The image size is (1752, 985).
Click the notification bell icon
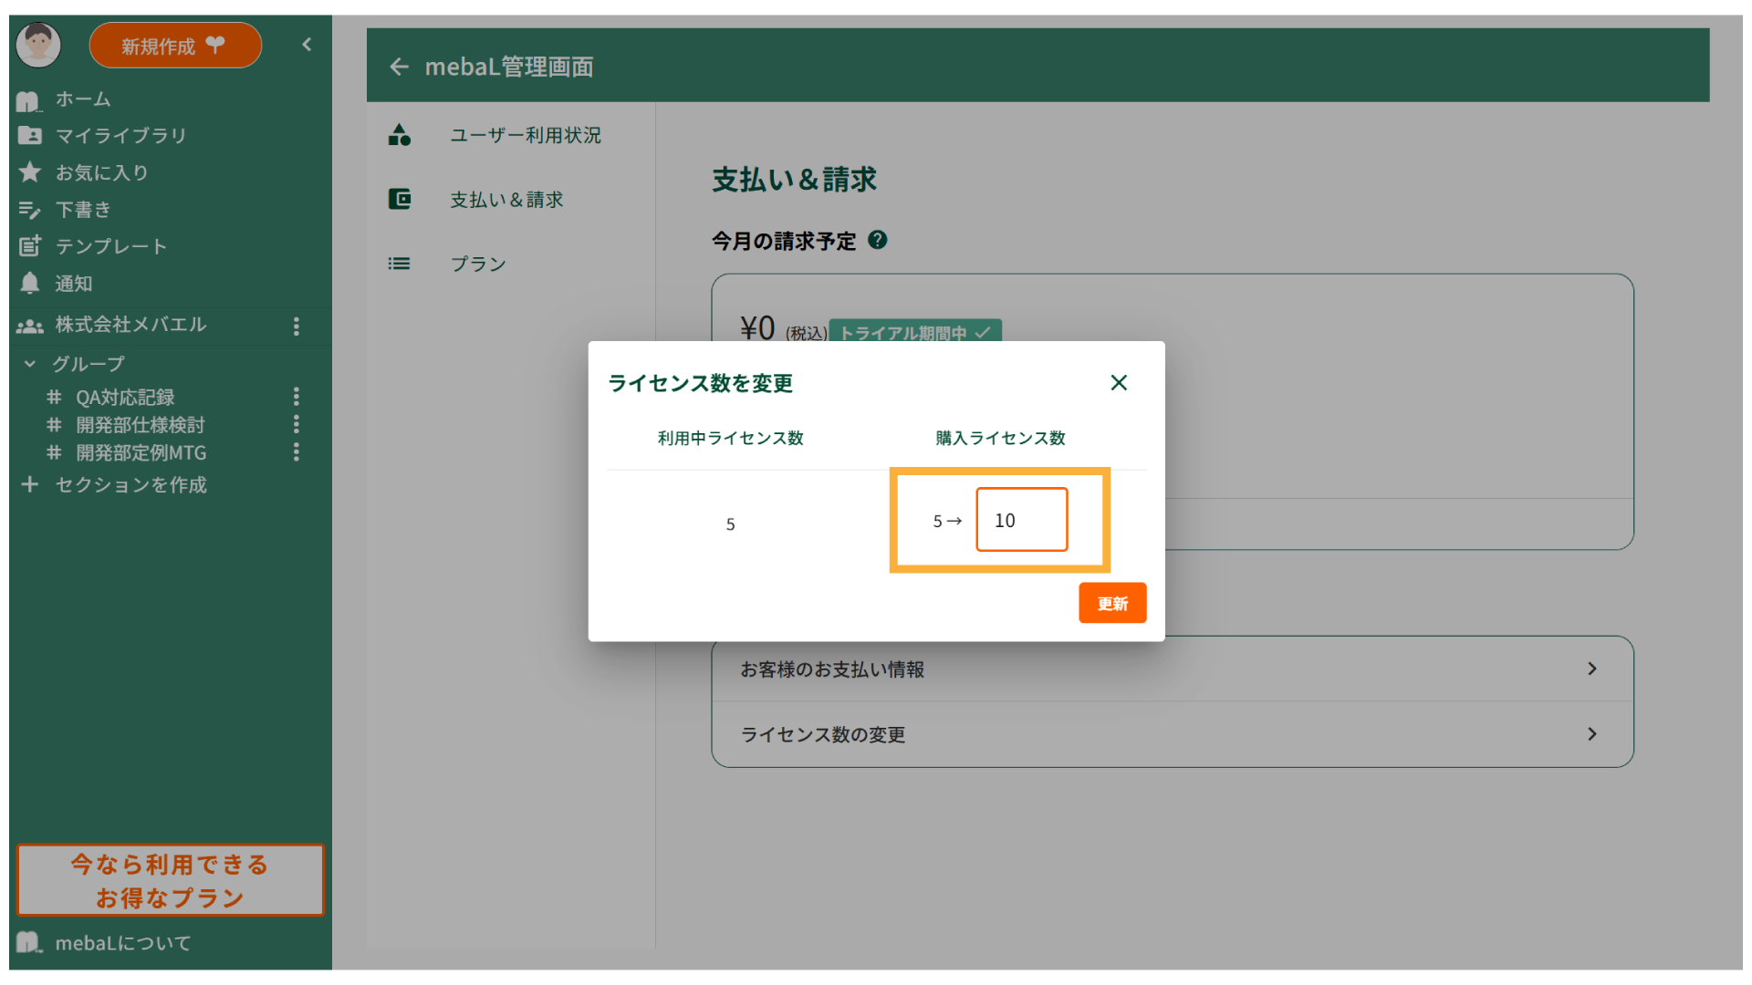click(29, 284)
